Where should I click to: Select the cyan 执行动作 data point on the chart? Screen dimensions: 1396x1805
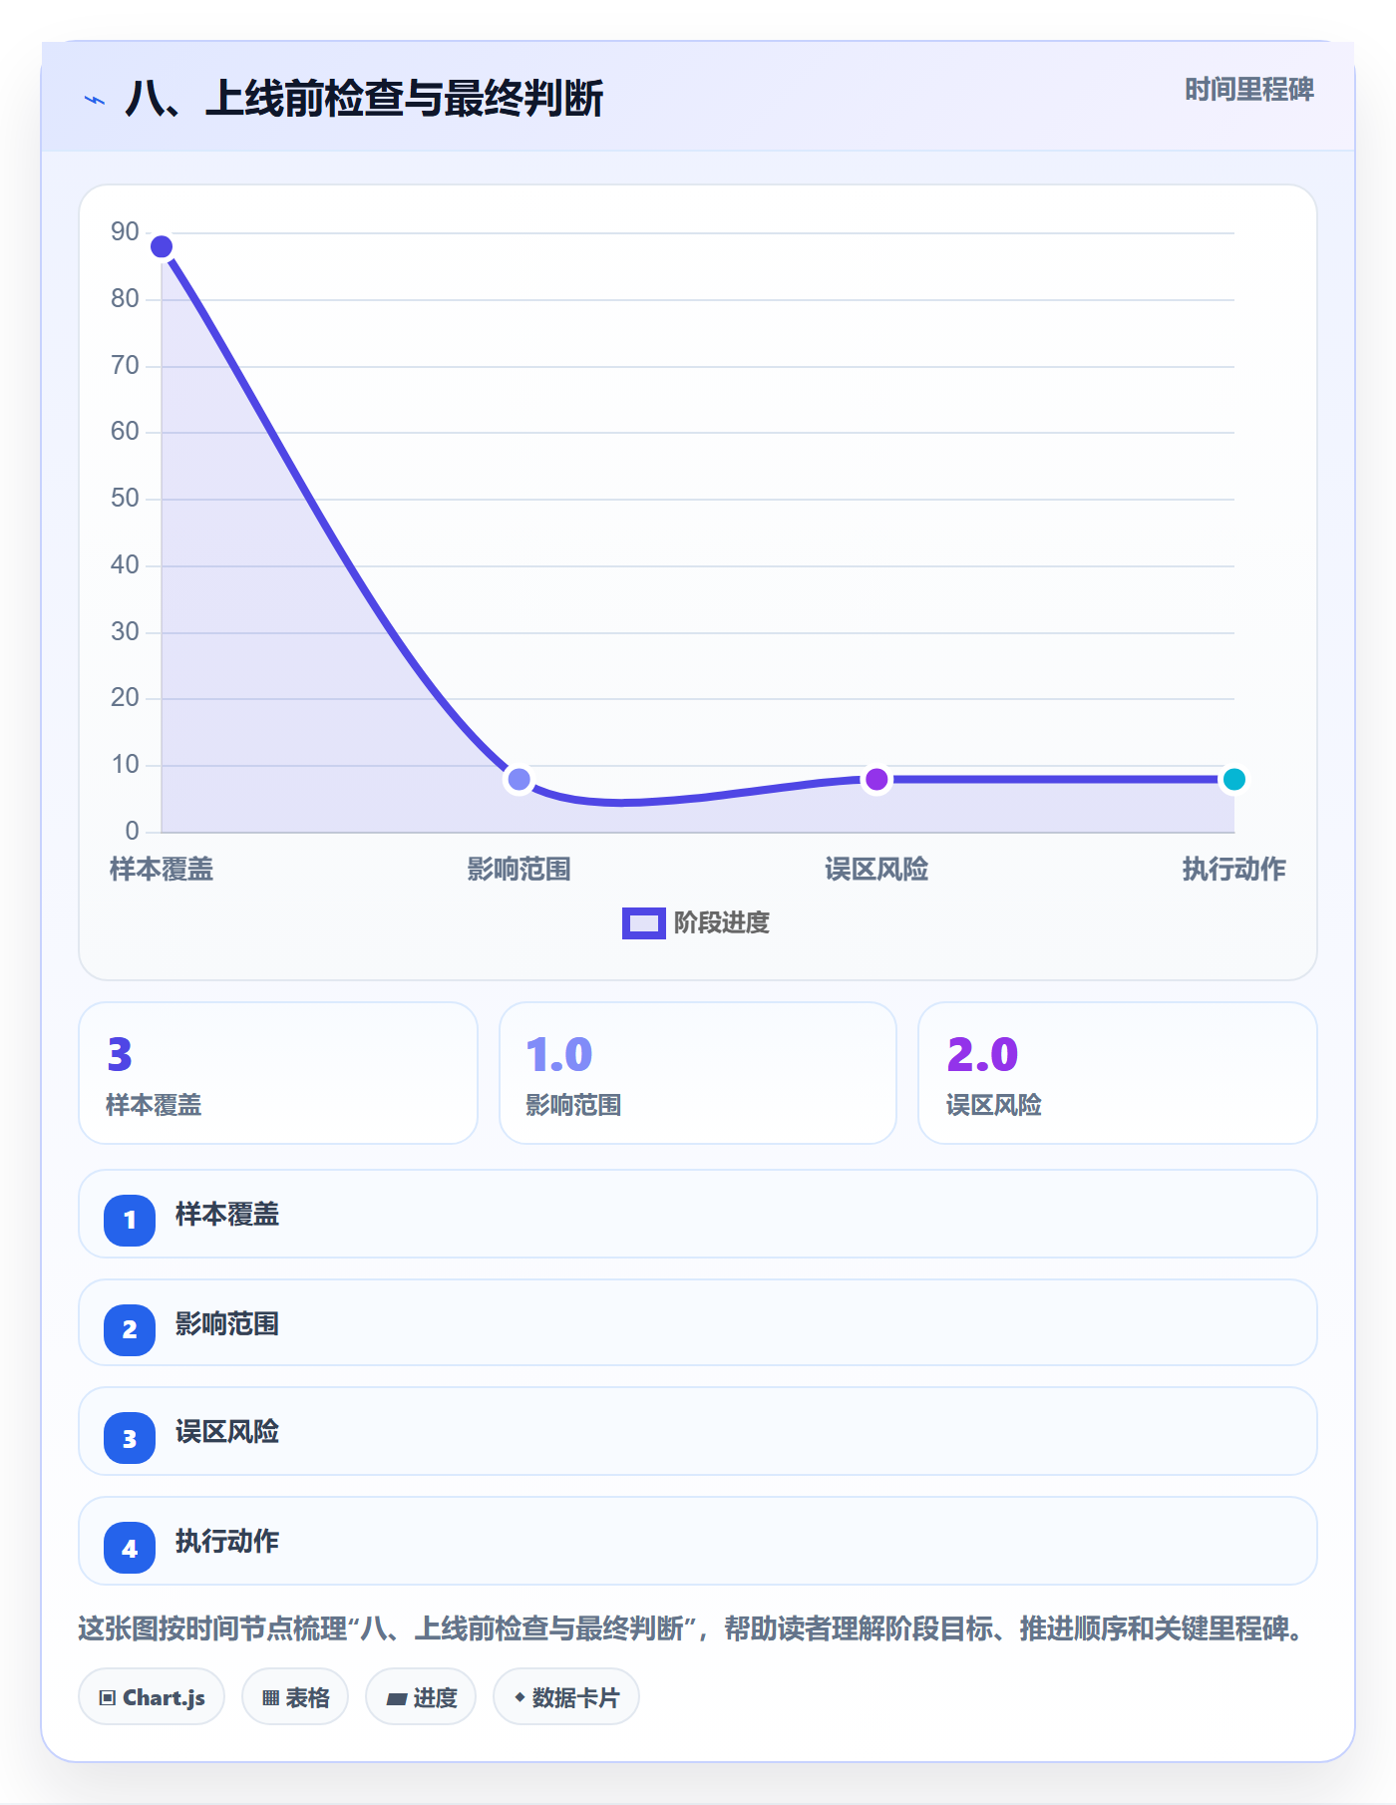click(1233, 779)
